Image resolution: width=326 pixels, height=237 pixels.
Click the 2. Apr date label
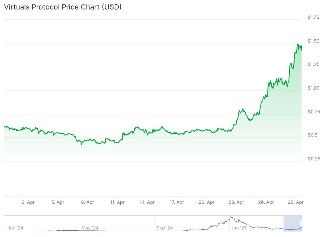point(28,202)
